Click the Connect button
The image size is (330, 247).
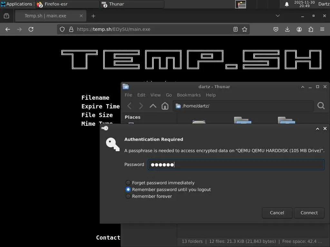[x=309, y=213]
